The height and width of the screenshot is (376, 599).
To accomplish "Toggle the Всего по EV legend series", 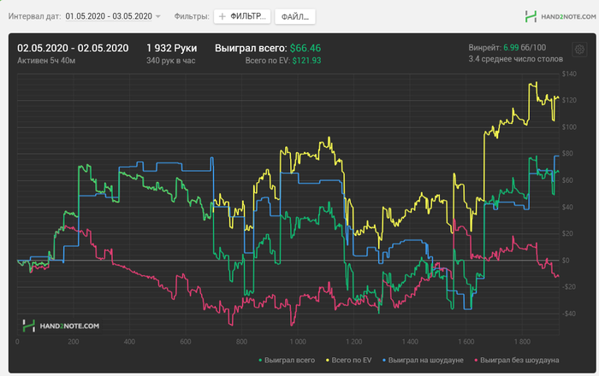I will tap(348, 360).
